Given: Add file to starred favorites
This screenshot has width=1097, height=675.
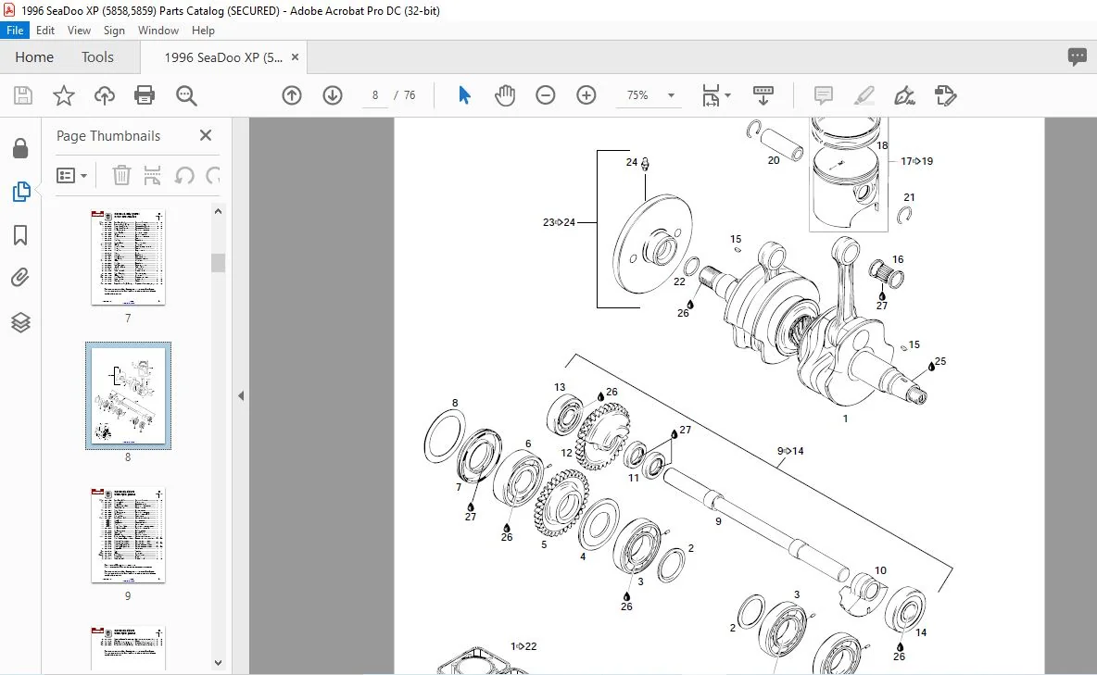Looking at the screenshot, I should pos(64,95).
